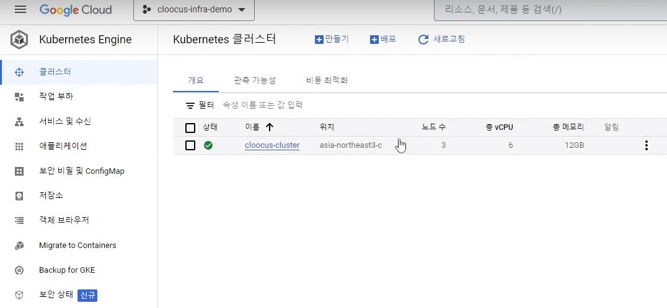Switch to the 개요 tab

[x=196, y=80]
